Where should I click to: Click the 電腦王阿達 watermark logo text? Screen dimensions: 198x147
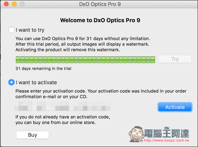[x=167, y=134]
